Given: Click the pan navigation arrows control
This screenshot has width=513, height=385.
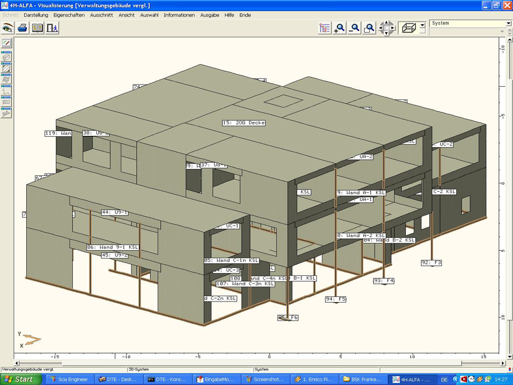Looking at the screenshot, I should coord(386,28).
